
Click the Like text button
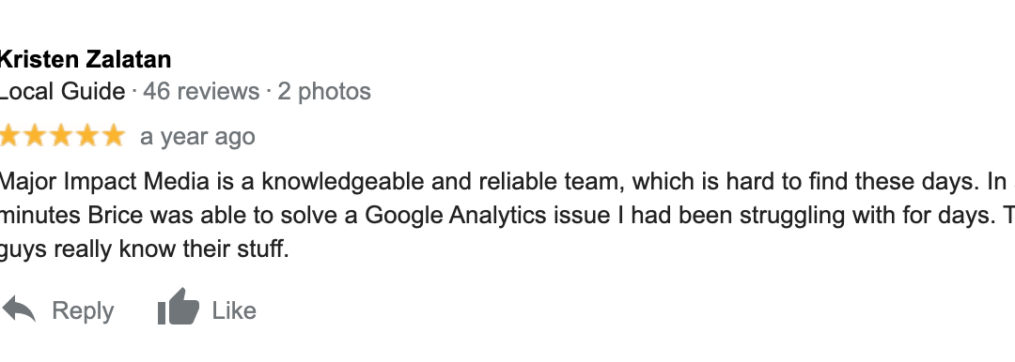(234, 310)
